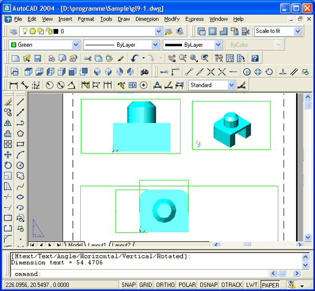Open the Scale to fit dropdown

[298, 32]
